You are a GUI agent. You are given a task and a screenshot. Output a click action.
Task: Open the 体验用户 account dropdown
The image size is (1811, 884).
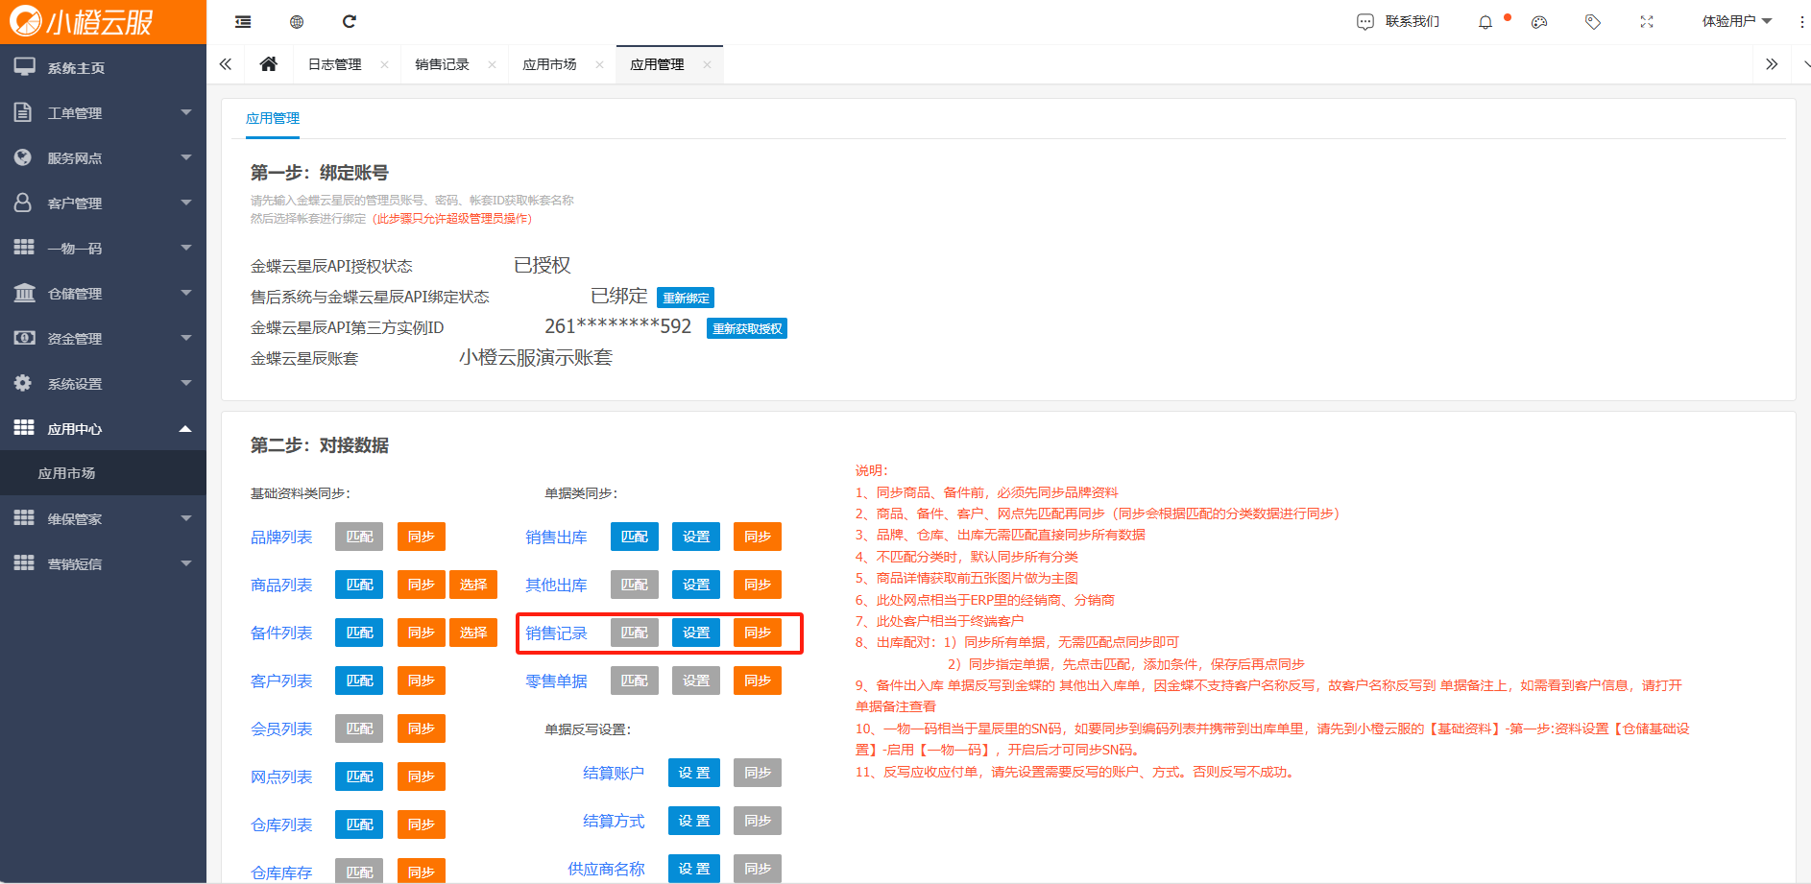1736,21
